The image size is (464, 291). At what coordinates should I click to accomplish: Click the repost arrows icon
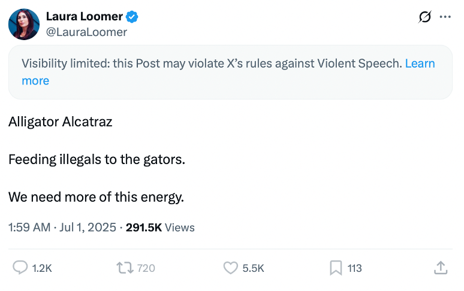click(x=124, y=268)
